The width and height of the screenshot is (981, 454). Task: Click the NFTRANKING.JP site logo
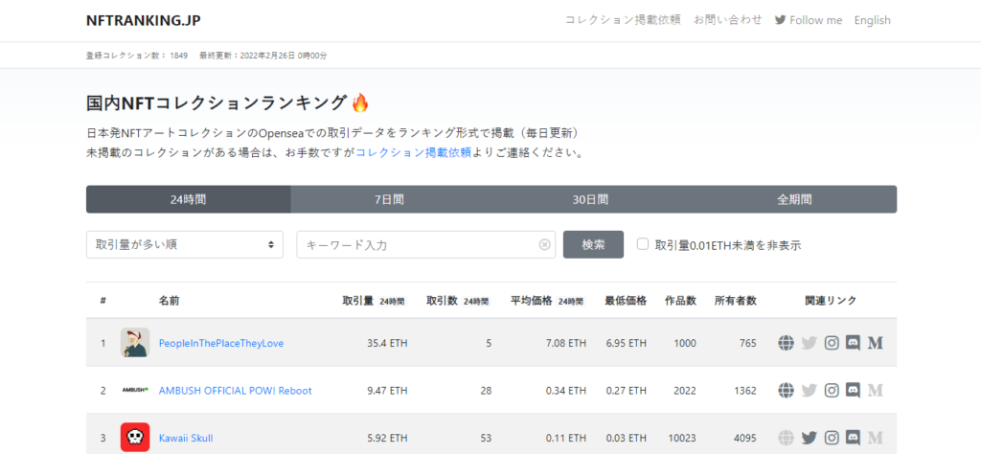tap(144, 20)
